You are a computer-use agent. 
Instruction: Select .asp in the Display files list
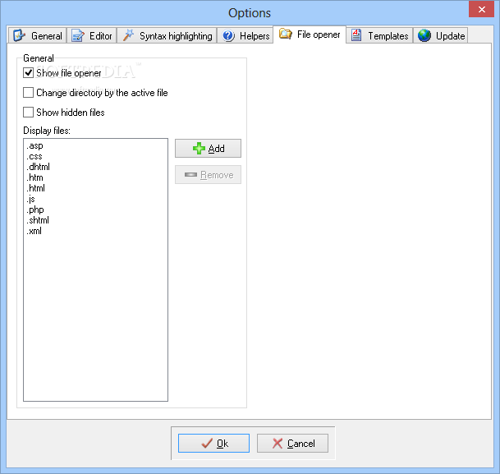click(x=95, y=145)
